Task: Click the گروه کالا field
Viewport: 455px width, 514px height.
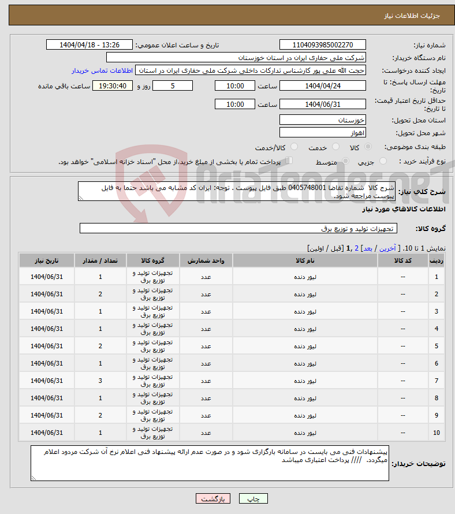Action: click(x=238, y=229)
